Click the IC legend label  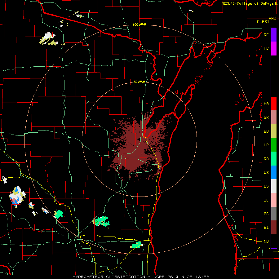[x=266, y=200]
